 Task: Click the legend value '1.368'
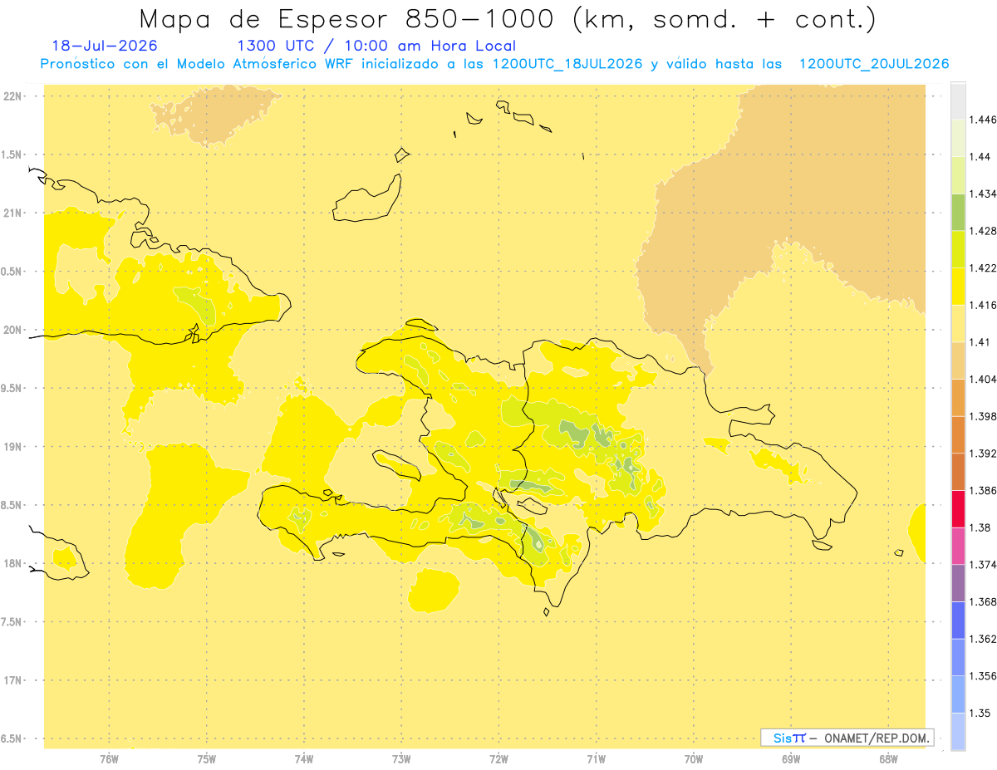983,601
